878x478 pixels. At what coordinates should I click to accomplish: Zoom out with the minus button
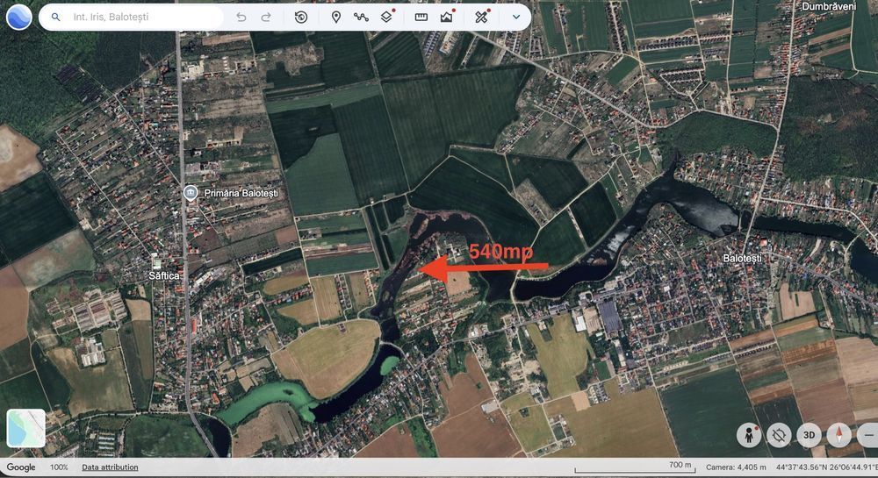click(x=868, y=435)
